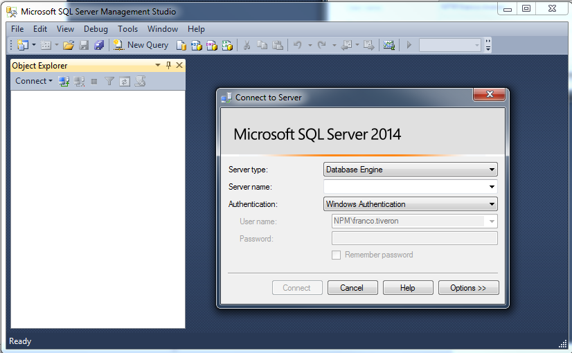The image size is (572, 353).
Task: Click the Analysis Services MDX Query icon
Action: coord(196,45)
